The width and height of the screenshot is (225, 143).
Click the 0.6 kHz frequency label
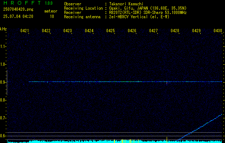pos(3,136)
